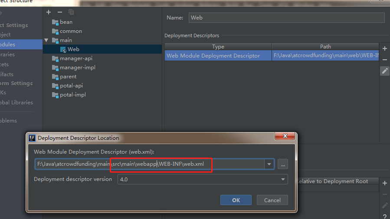Open the Modules settings section
This screenshot has width=390, height=219.
[21, 45]
